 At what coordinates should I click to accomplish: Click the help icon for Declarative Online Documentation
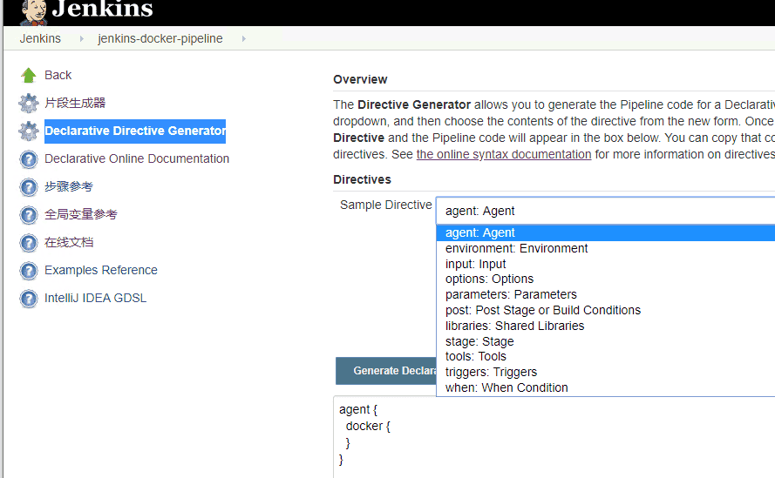pos(29,159)
